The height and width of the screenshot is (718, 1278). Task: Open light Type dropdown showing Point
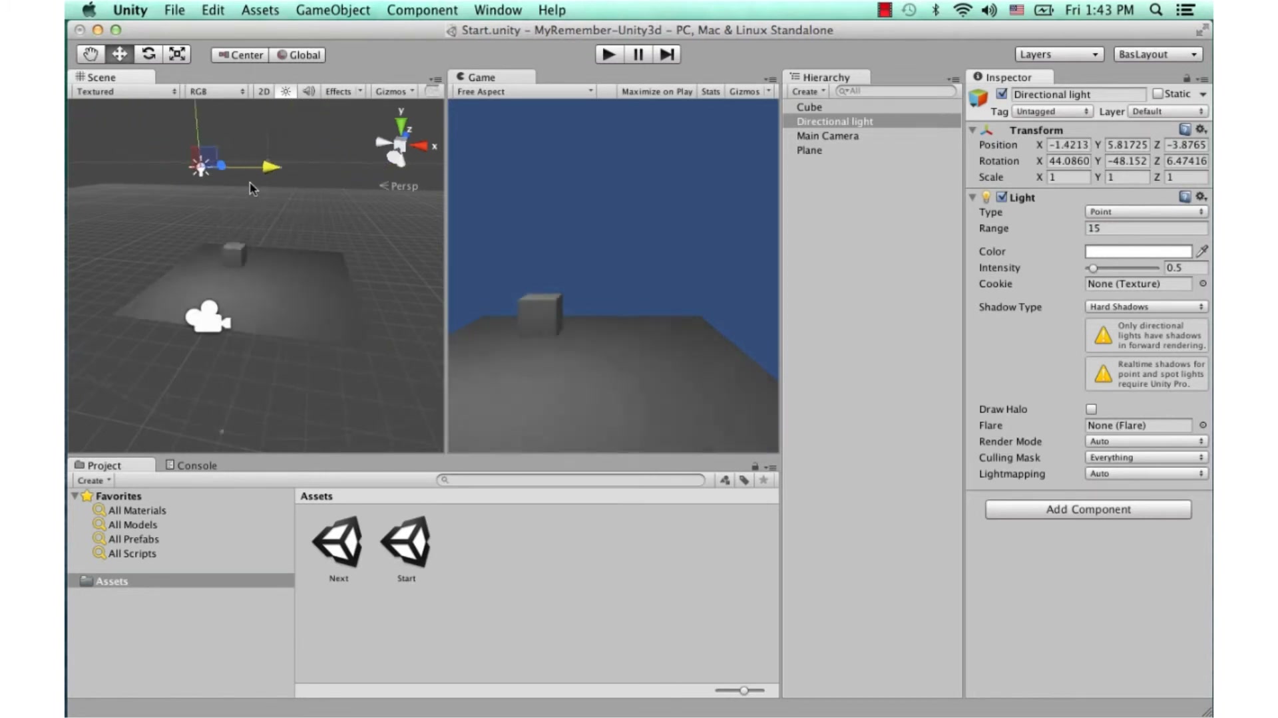[1146, 212]
